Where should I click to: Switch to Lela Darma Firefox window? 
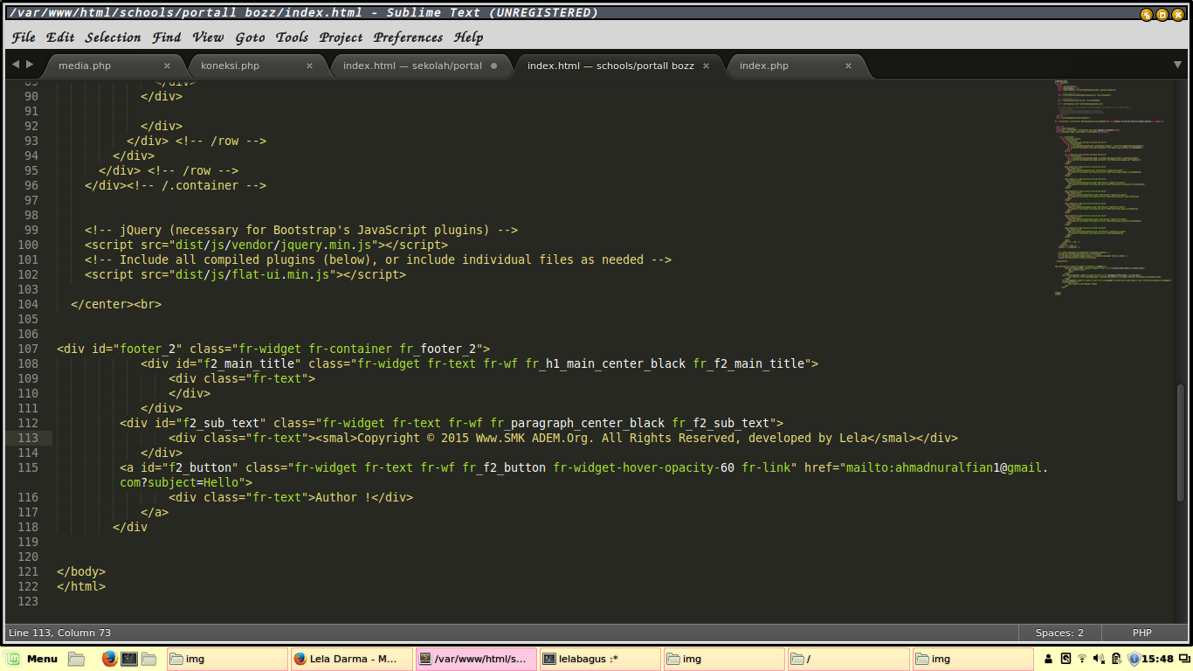pos(352,659)
